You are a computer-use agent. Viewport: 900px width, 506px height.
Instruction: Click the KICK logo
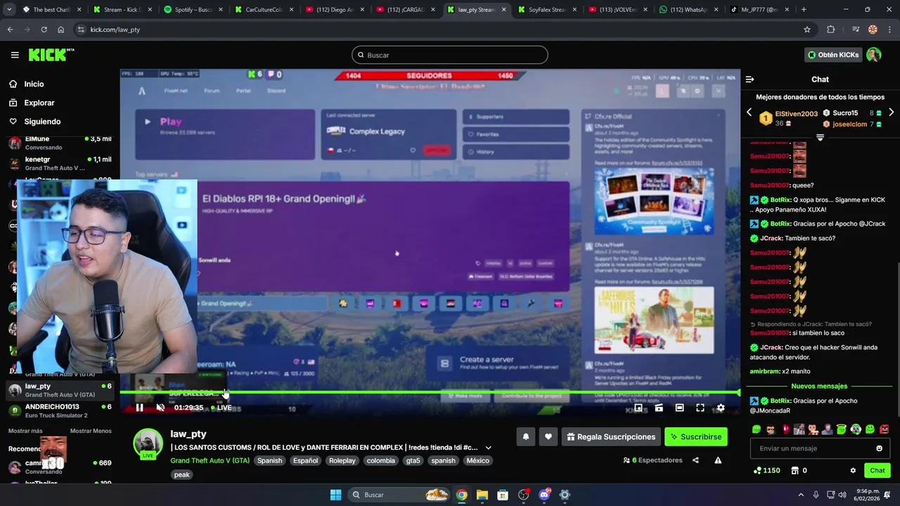51,55
